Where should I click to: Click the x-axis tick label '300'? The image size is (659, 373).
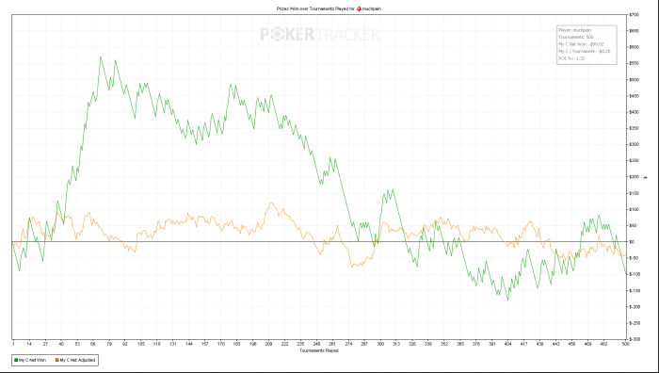pyautogui.click(x=380, y=344)
